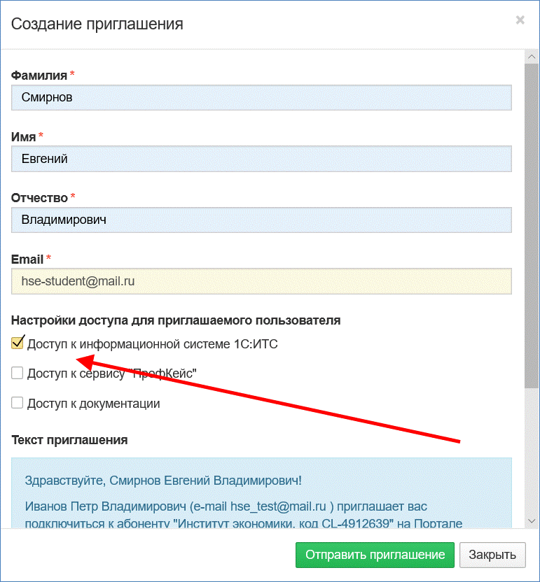
Task: Grab the dialog's vertical scrollbar thumb
Action: [532, 224]
